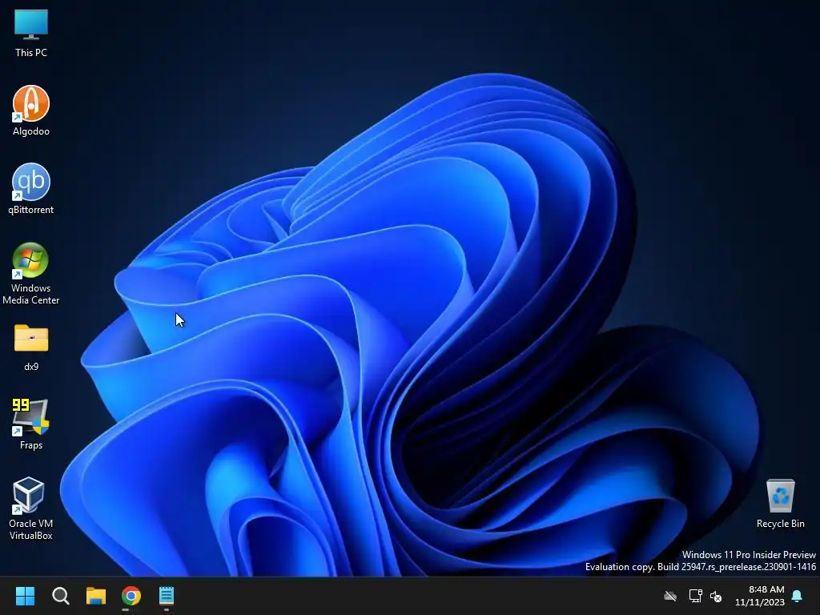Open the clock showing 8:48 AM
Viewport: 820px width, 615px height.
tap(760, 596)
